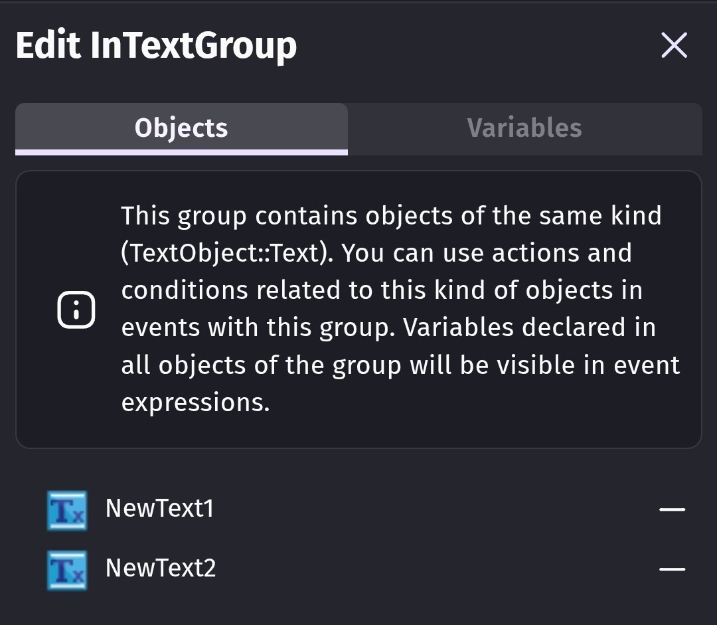Image resolution: width=717 pixels, height=625 pixels.
Task: Click empty space right of NewText1 name
Action: pos(432,510)
